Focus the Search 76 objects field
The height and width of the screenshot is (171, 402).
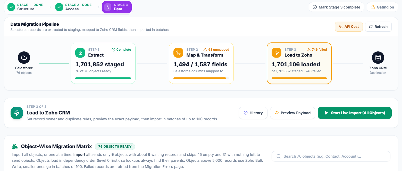[x=331, y=156]
